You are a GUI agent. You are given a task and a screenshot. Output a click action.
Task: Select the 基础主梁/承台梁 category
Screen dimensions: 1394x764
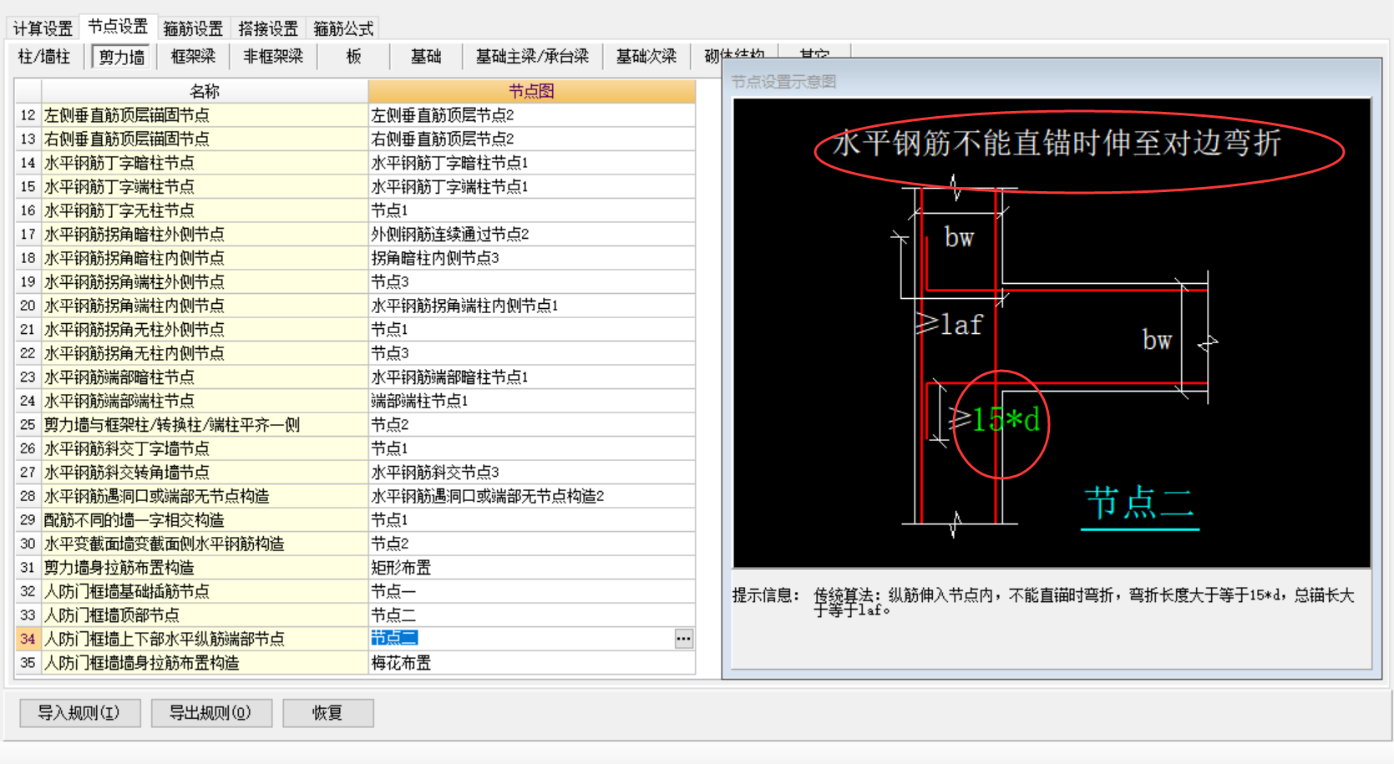tap(532, 57)
